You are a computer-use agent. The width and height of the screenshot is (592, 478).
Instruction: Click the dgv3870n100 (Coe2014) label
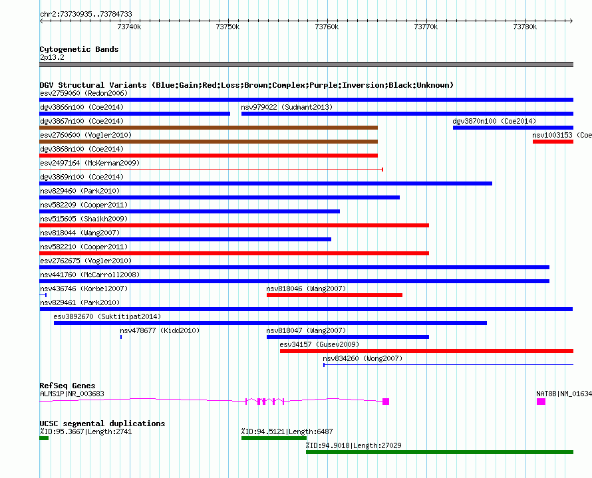[x=494, y=121]
